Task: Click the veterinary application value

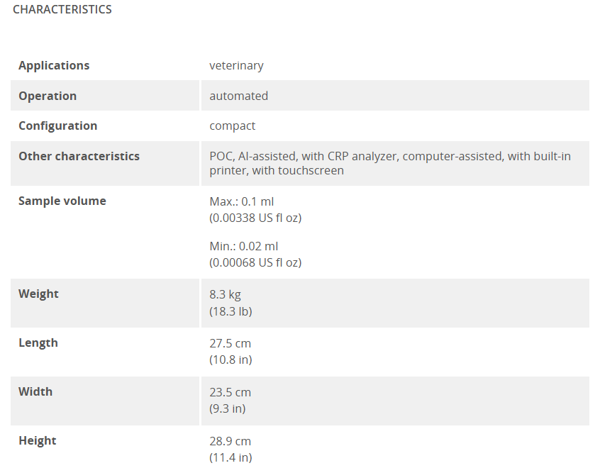Action: 236,65
